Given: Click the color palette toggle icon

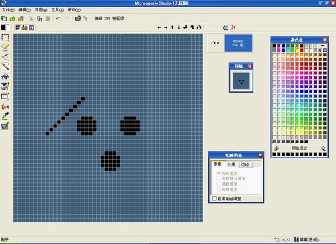Looking at the screenshot, I should (18, 27).
